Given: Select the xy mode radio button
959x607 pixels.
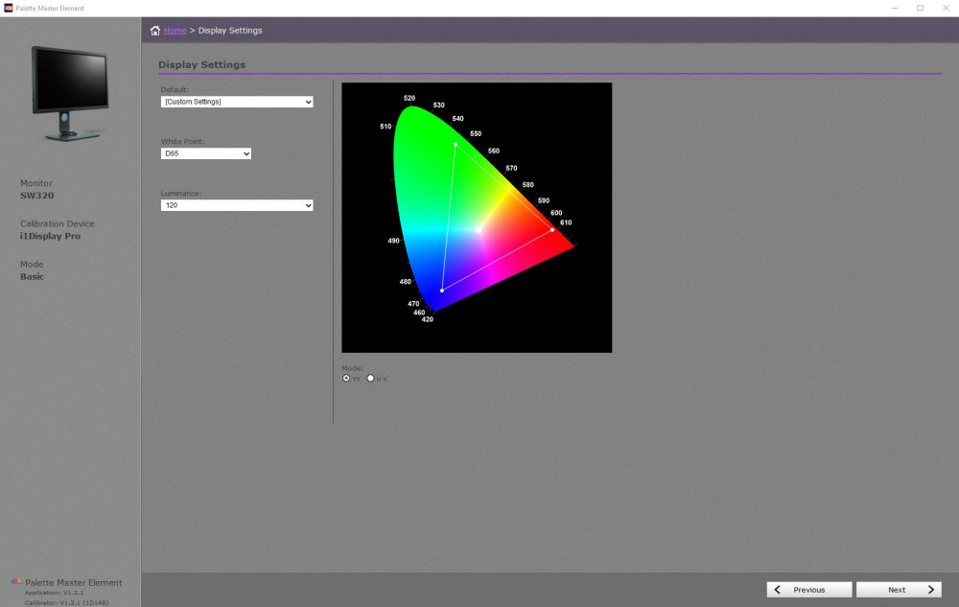Looking at the screenshot, I should point(346,379).
